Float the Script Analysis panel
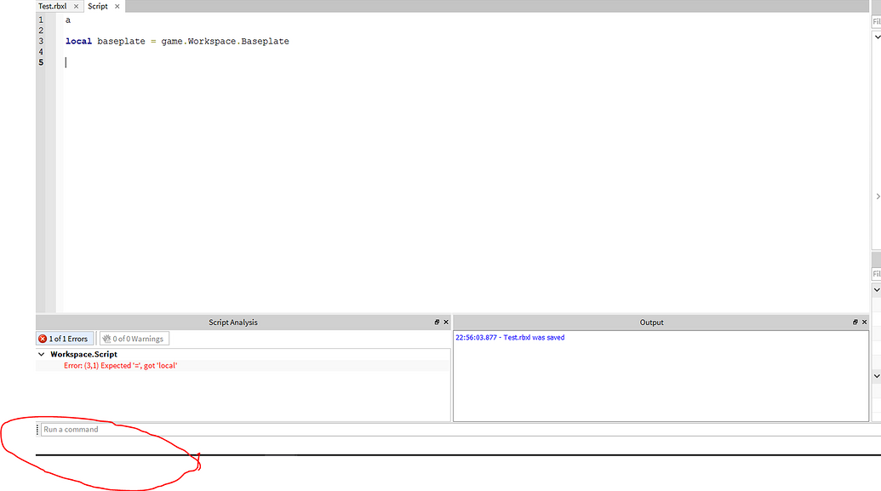The height and width of the screenshot is (491, 881). [435, 322]
